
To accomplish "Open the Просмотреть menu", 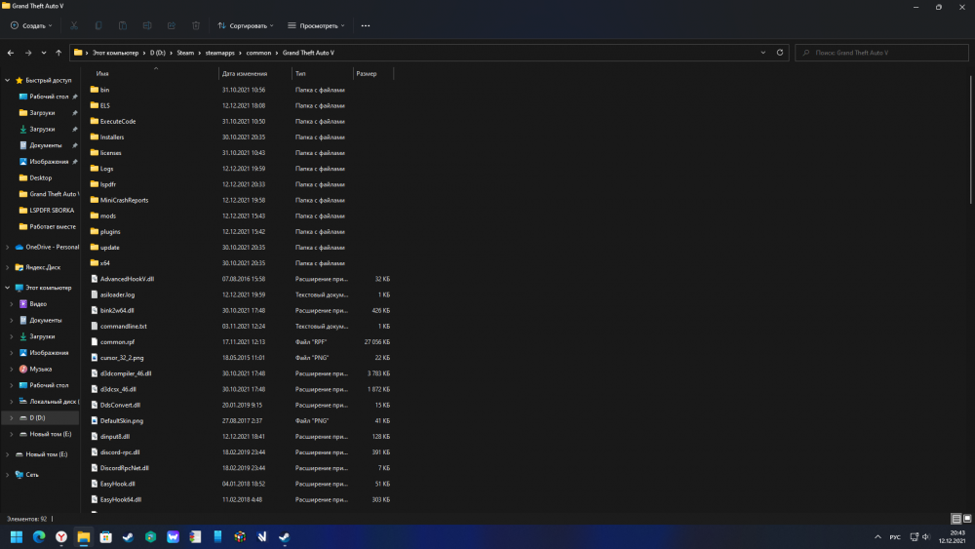I will (316, 25).
